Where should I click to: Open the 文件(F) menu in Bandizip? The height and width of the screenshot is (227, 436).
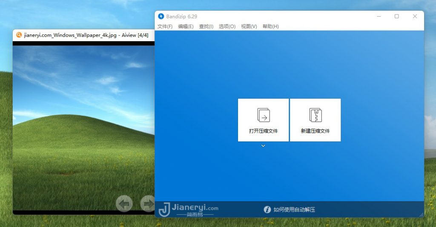pos(165,26)
